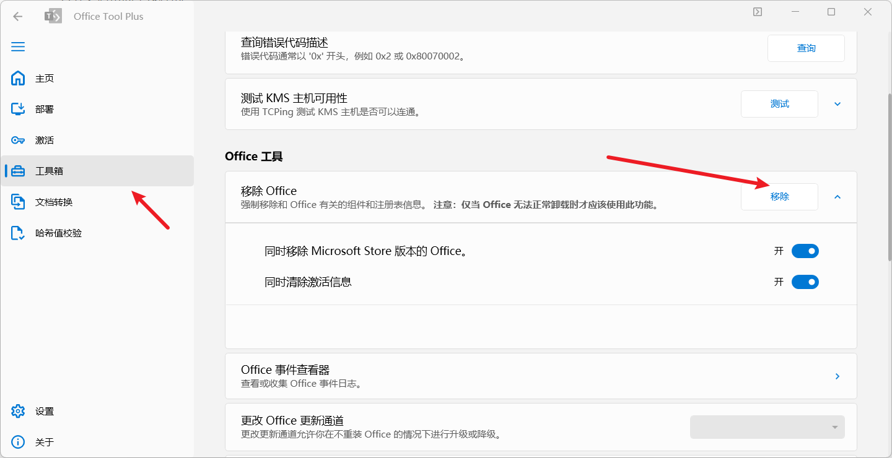Click the back arrow icon
Viewport: 892px width, 458px height.
point(17,17)
